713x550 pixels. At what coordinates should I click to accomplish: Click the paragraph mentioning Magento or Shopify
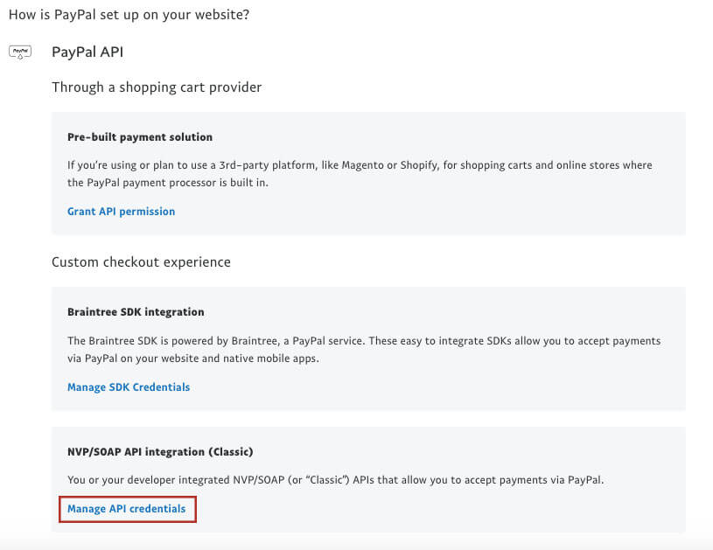pyautogui.click(x=360, y=174)
